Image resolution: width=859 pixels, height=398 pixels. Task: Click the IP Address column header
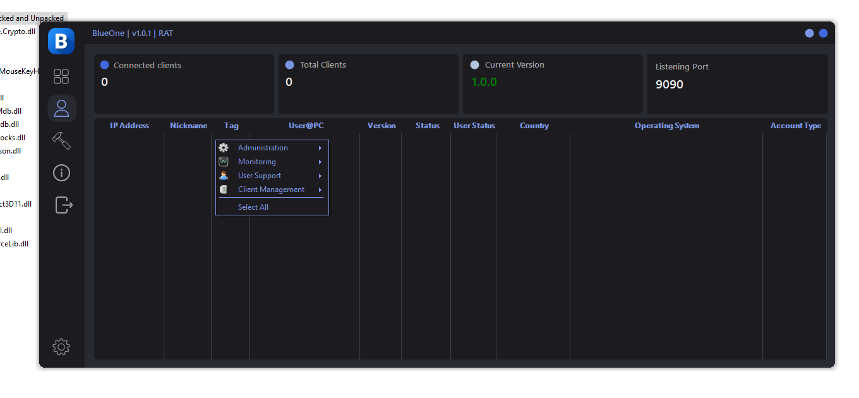coord(129,125)
